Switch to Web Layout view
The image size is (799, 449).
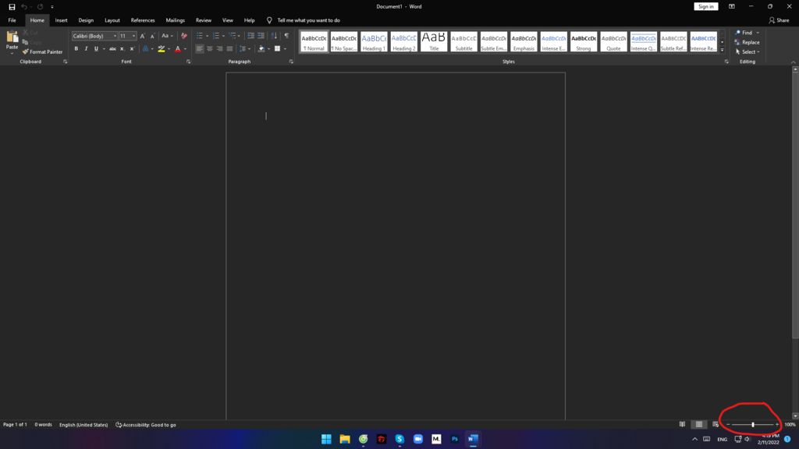click(716, 424)
